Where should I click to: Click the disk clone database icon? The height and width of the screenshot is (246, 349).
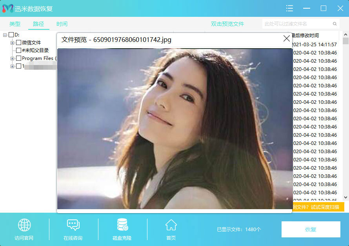pyautogui.click(x=122, y=225)
